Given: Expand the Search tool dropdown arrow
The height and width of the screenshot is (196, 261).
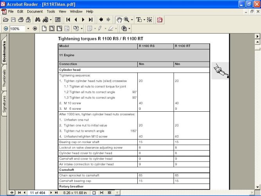Looking at the screenshot, I should [x=50, y=20].
